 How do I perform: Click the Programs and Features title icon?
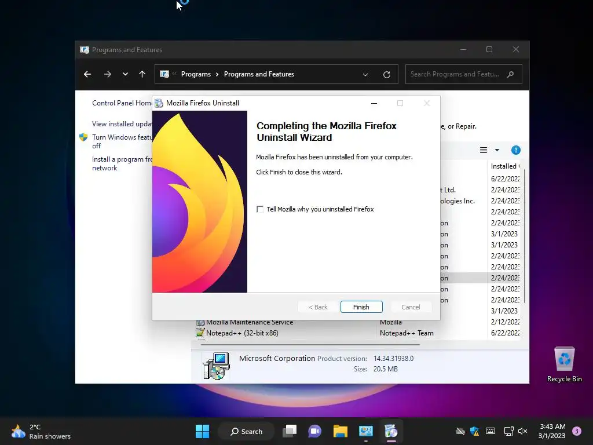85,50
